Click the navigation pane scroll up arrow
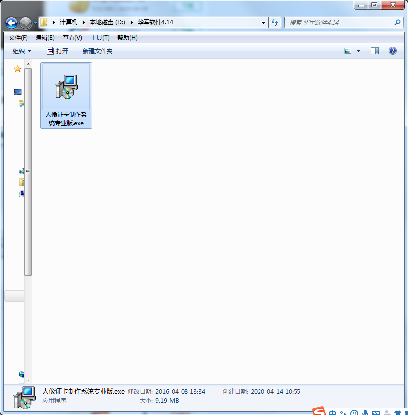 (28, 64)
